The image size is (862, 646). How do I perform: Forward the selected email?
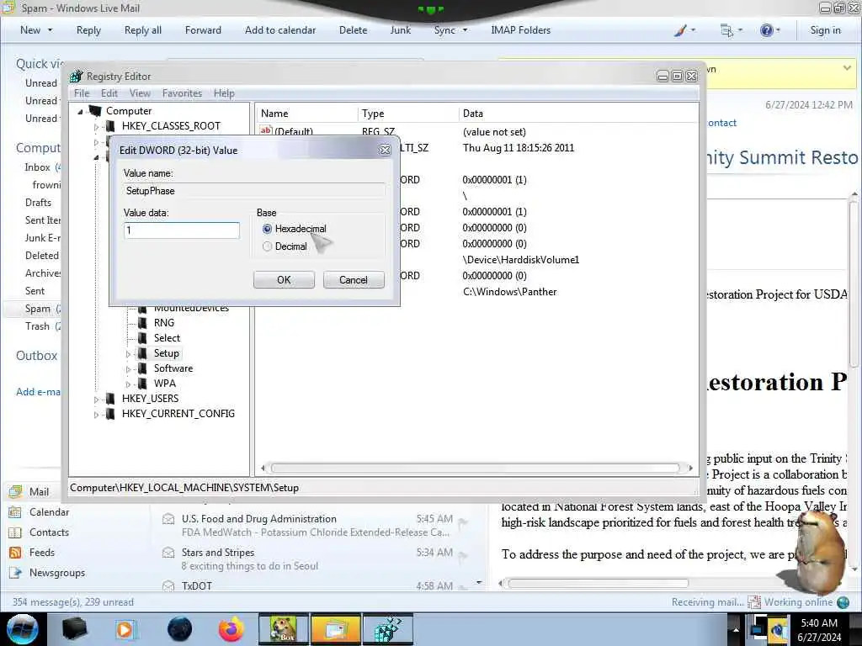[203, 30]
